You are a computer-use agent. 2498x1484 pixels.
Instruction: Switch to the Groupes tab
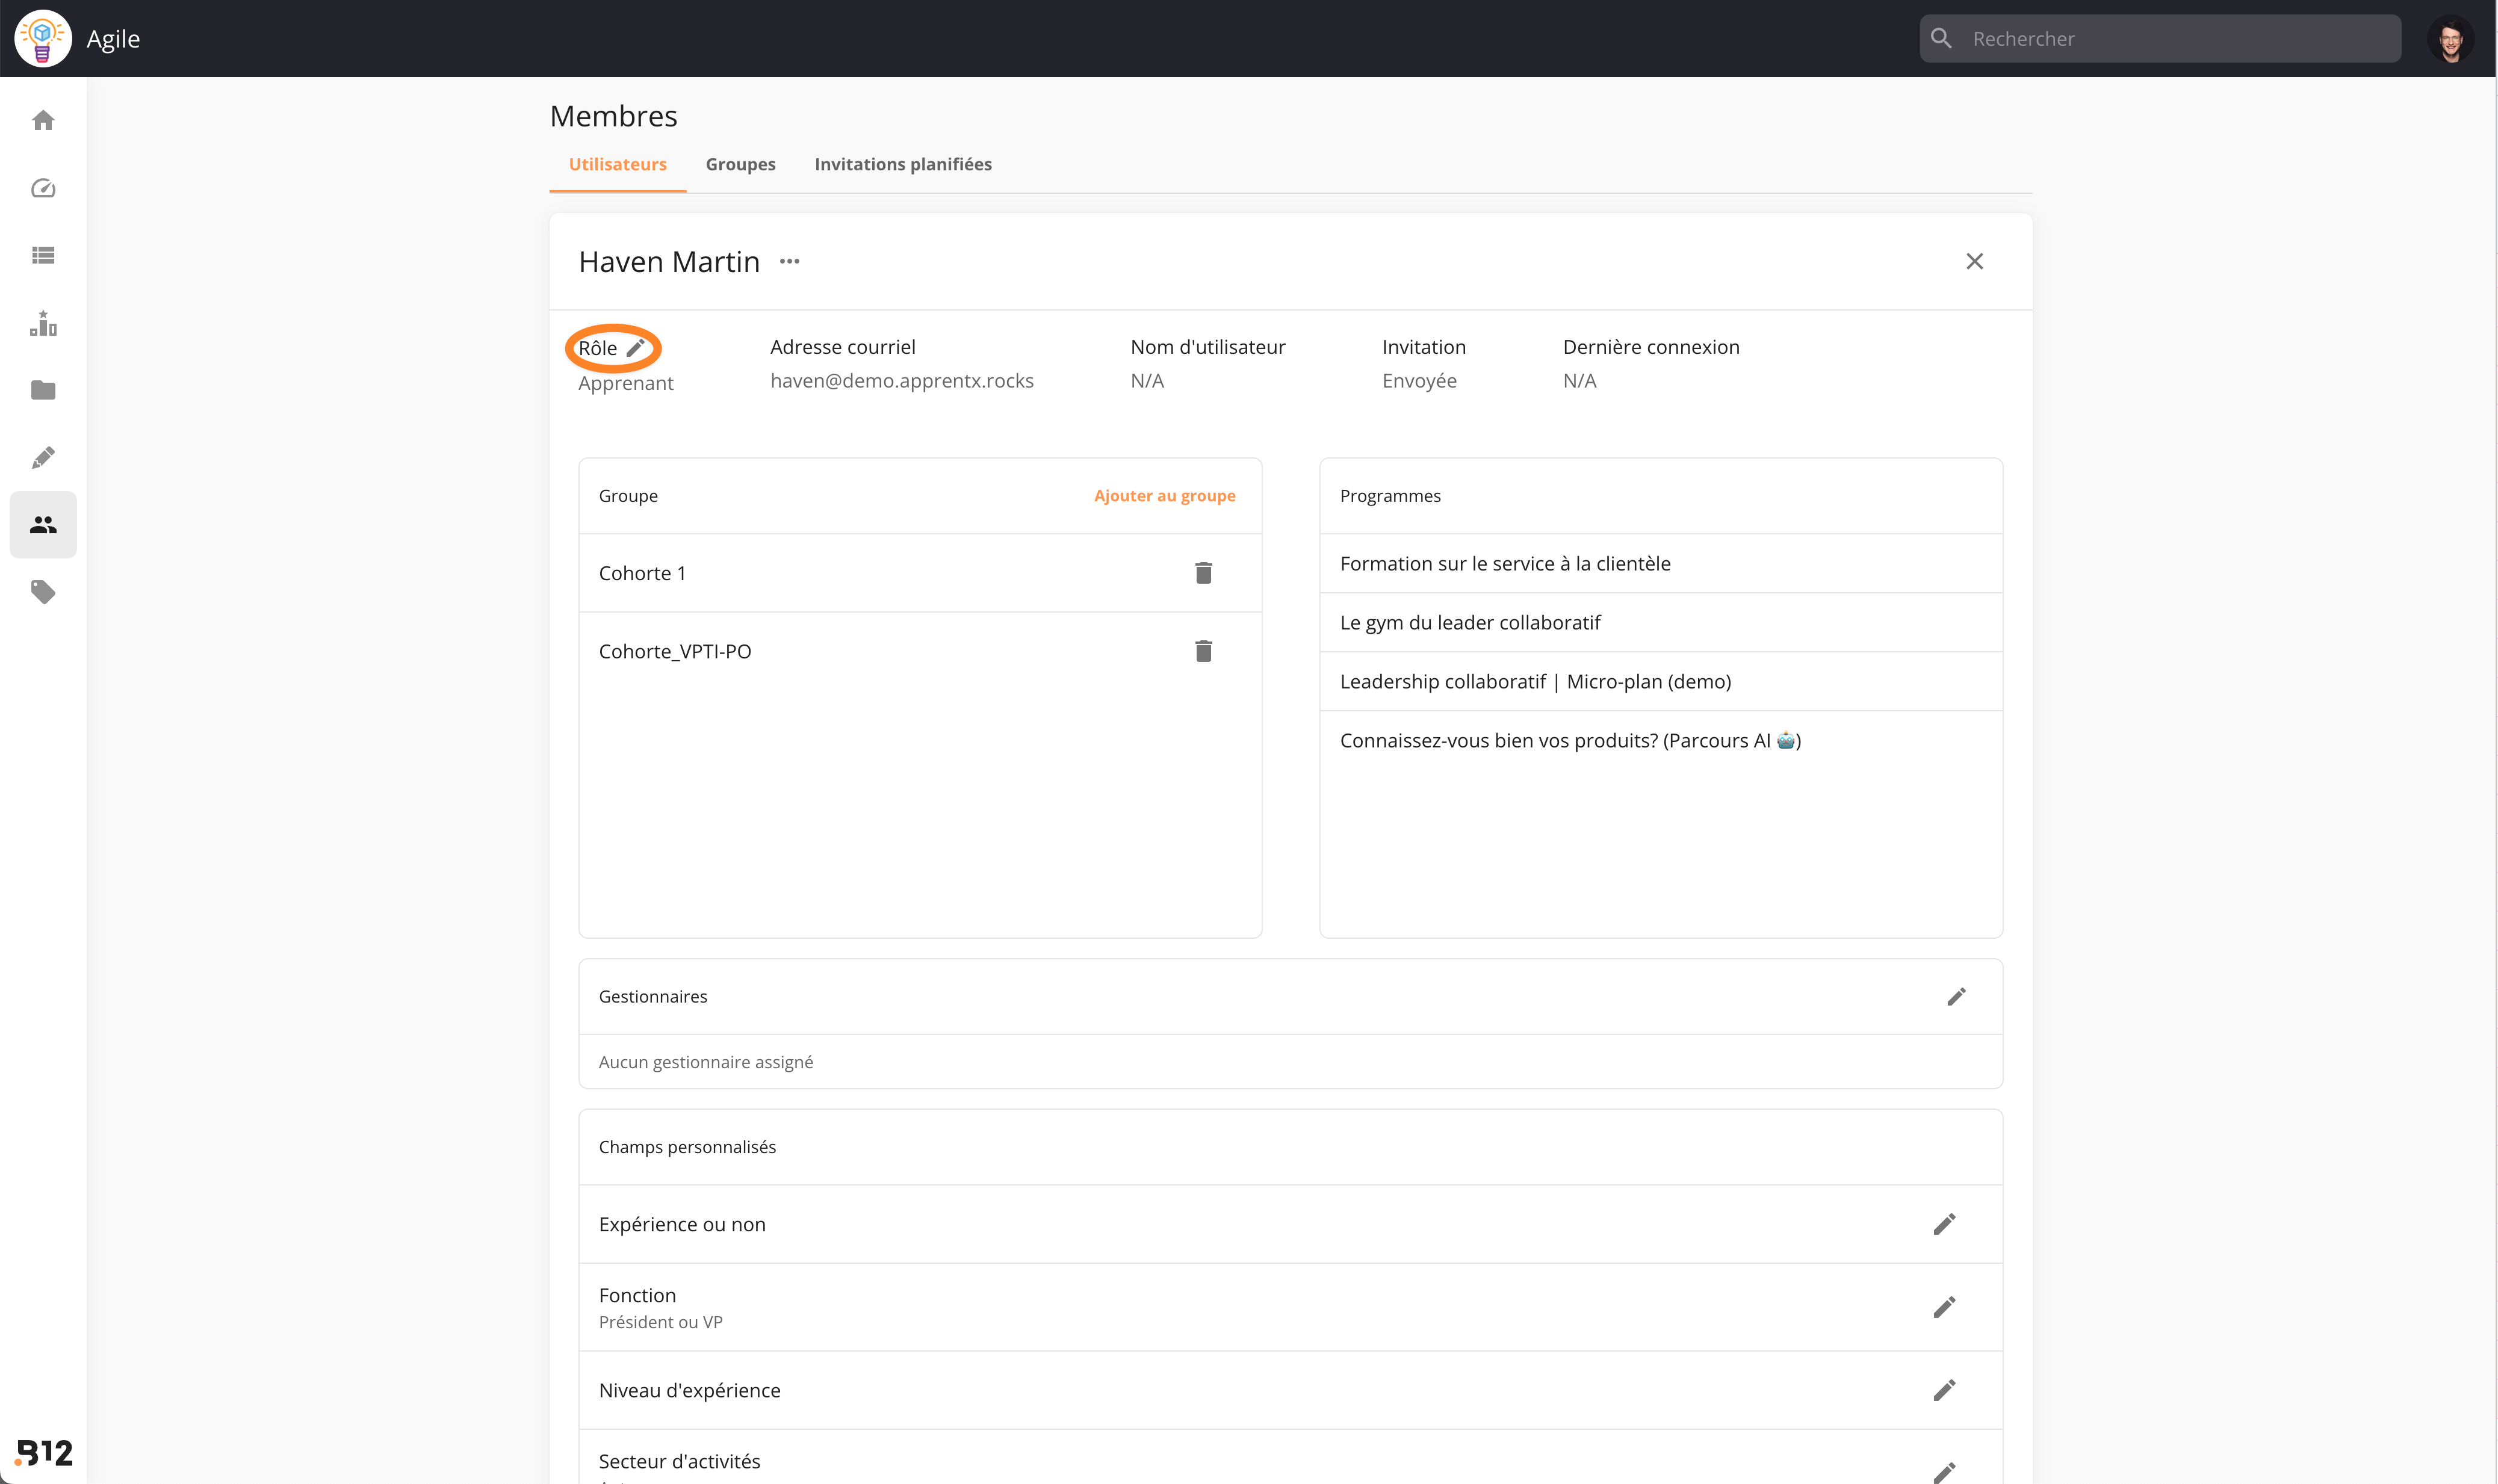point(740,164)
